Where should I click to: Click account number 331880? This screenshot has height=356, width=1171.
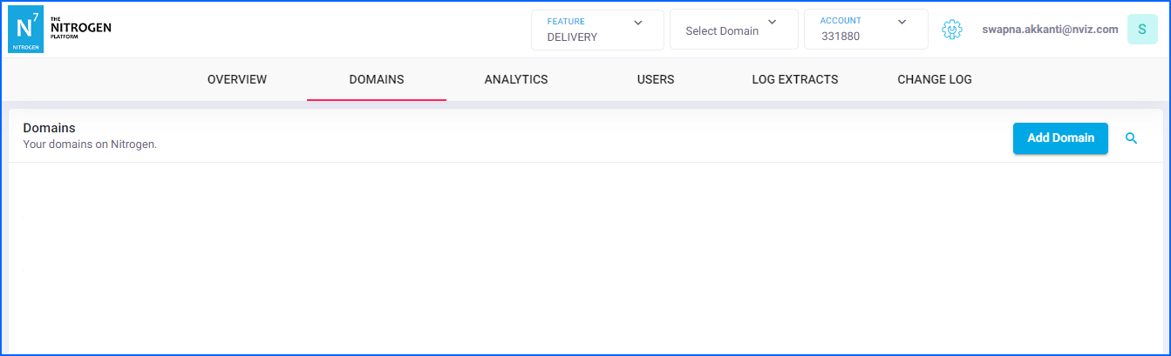pos(841,37)
